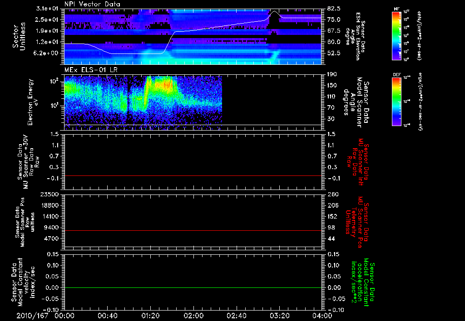Viewport: 465px width, 321px height.
Task: Click the "Sector Unitless" axis label
Action: pos(19,36)
